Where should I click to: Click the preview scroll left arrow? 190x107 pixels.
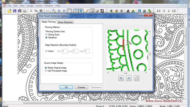(108, 73)
